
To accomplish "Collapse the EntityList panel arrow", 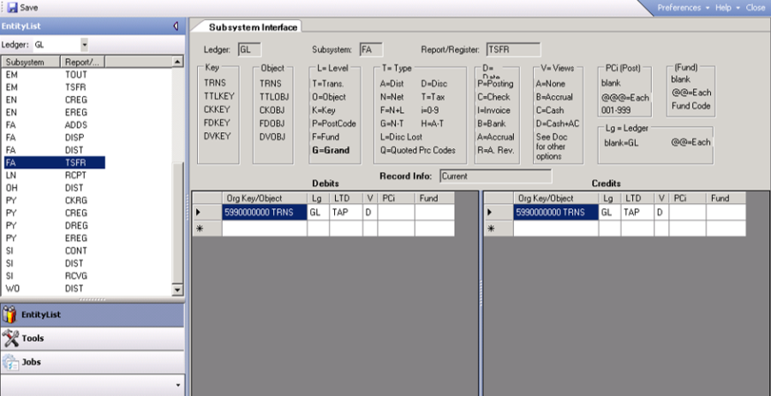I will coord(176,26).
